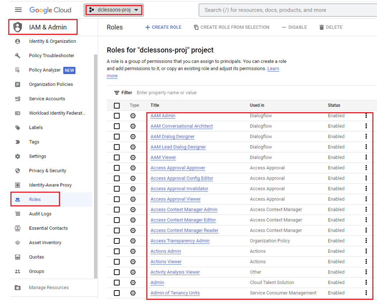Open more actions for AAM Lead Dialog Designer
Image resolution: width=377 pixels, height=302 pixels.
(x=366, y=147)
